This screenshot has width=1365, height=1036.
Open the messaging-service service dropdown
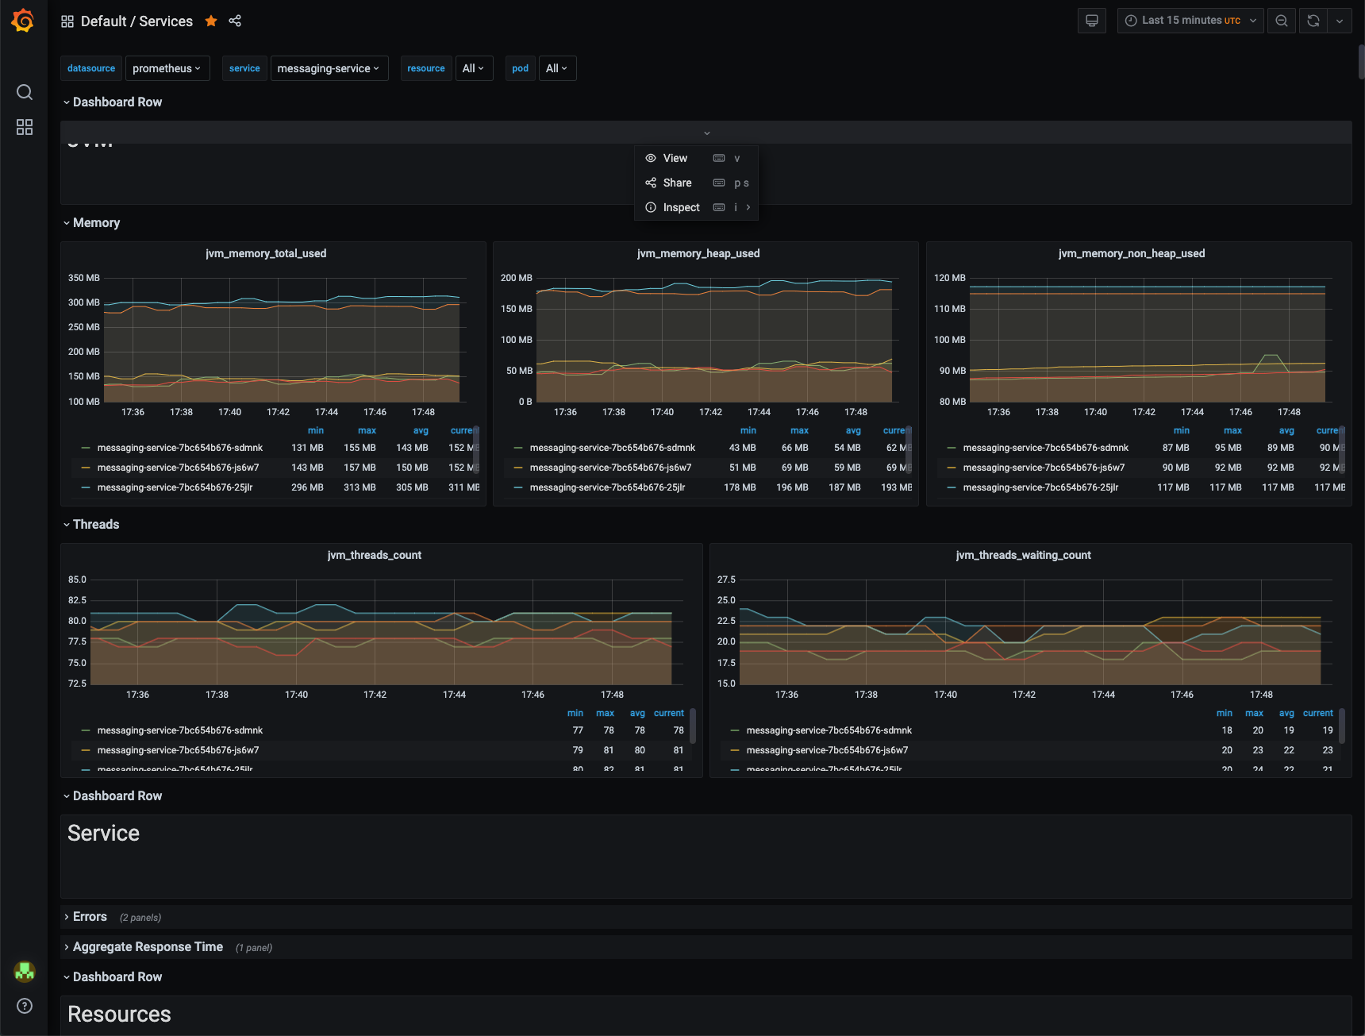click(329, 68)
